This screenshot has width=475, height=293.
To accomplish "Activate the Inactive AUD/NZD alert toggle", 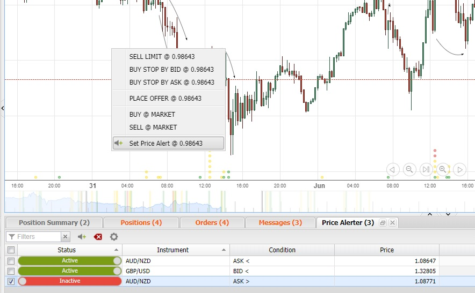I will pos(70,281).
